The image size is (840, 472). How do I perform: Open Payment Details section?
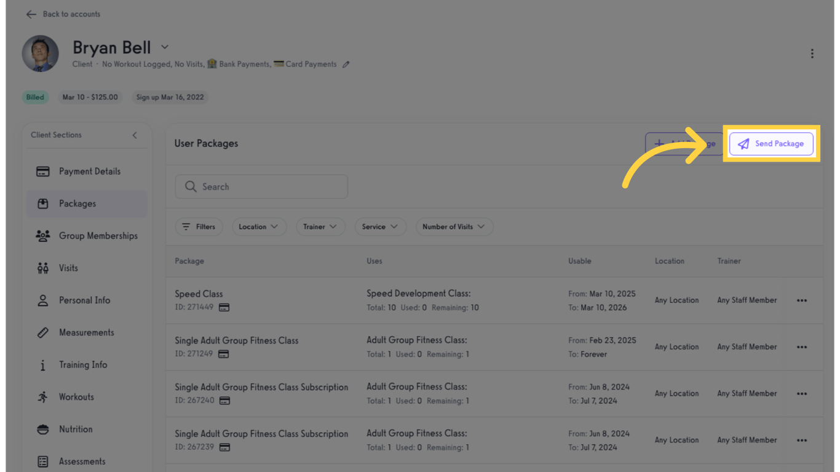click(87, 171)
